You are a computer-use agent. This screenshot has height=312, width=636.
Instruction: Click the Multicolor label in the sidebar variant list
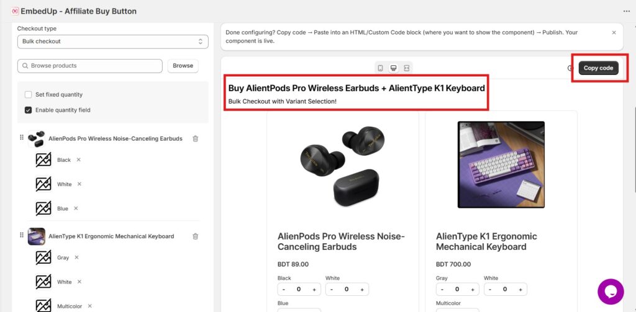pyautogui.click(x=70, y=306)
